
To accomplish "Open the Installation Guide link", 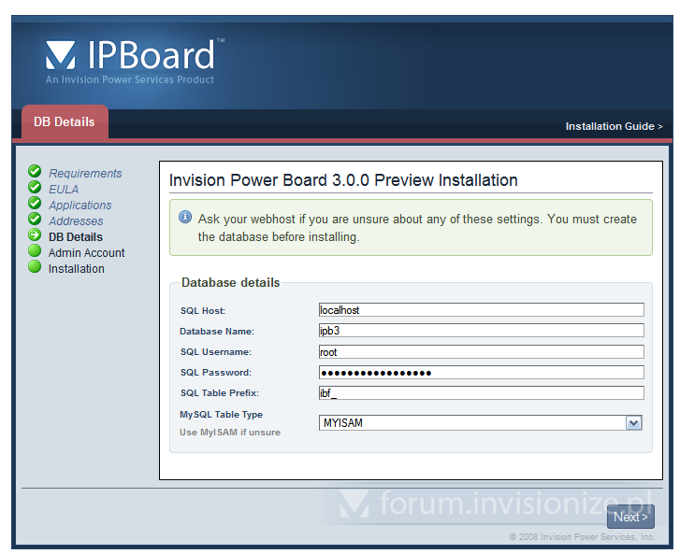I will tap(614, 126).
